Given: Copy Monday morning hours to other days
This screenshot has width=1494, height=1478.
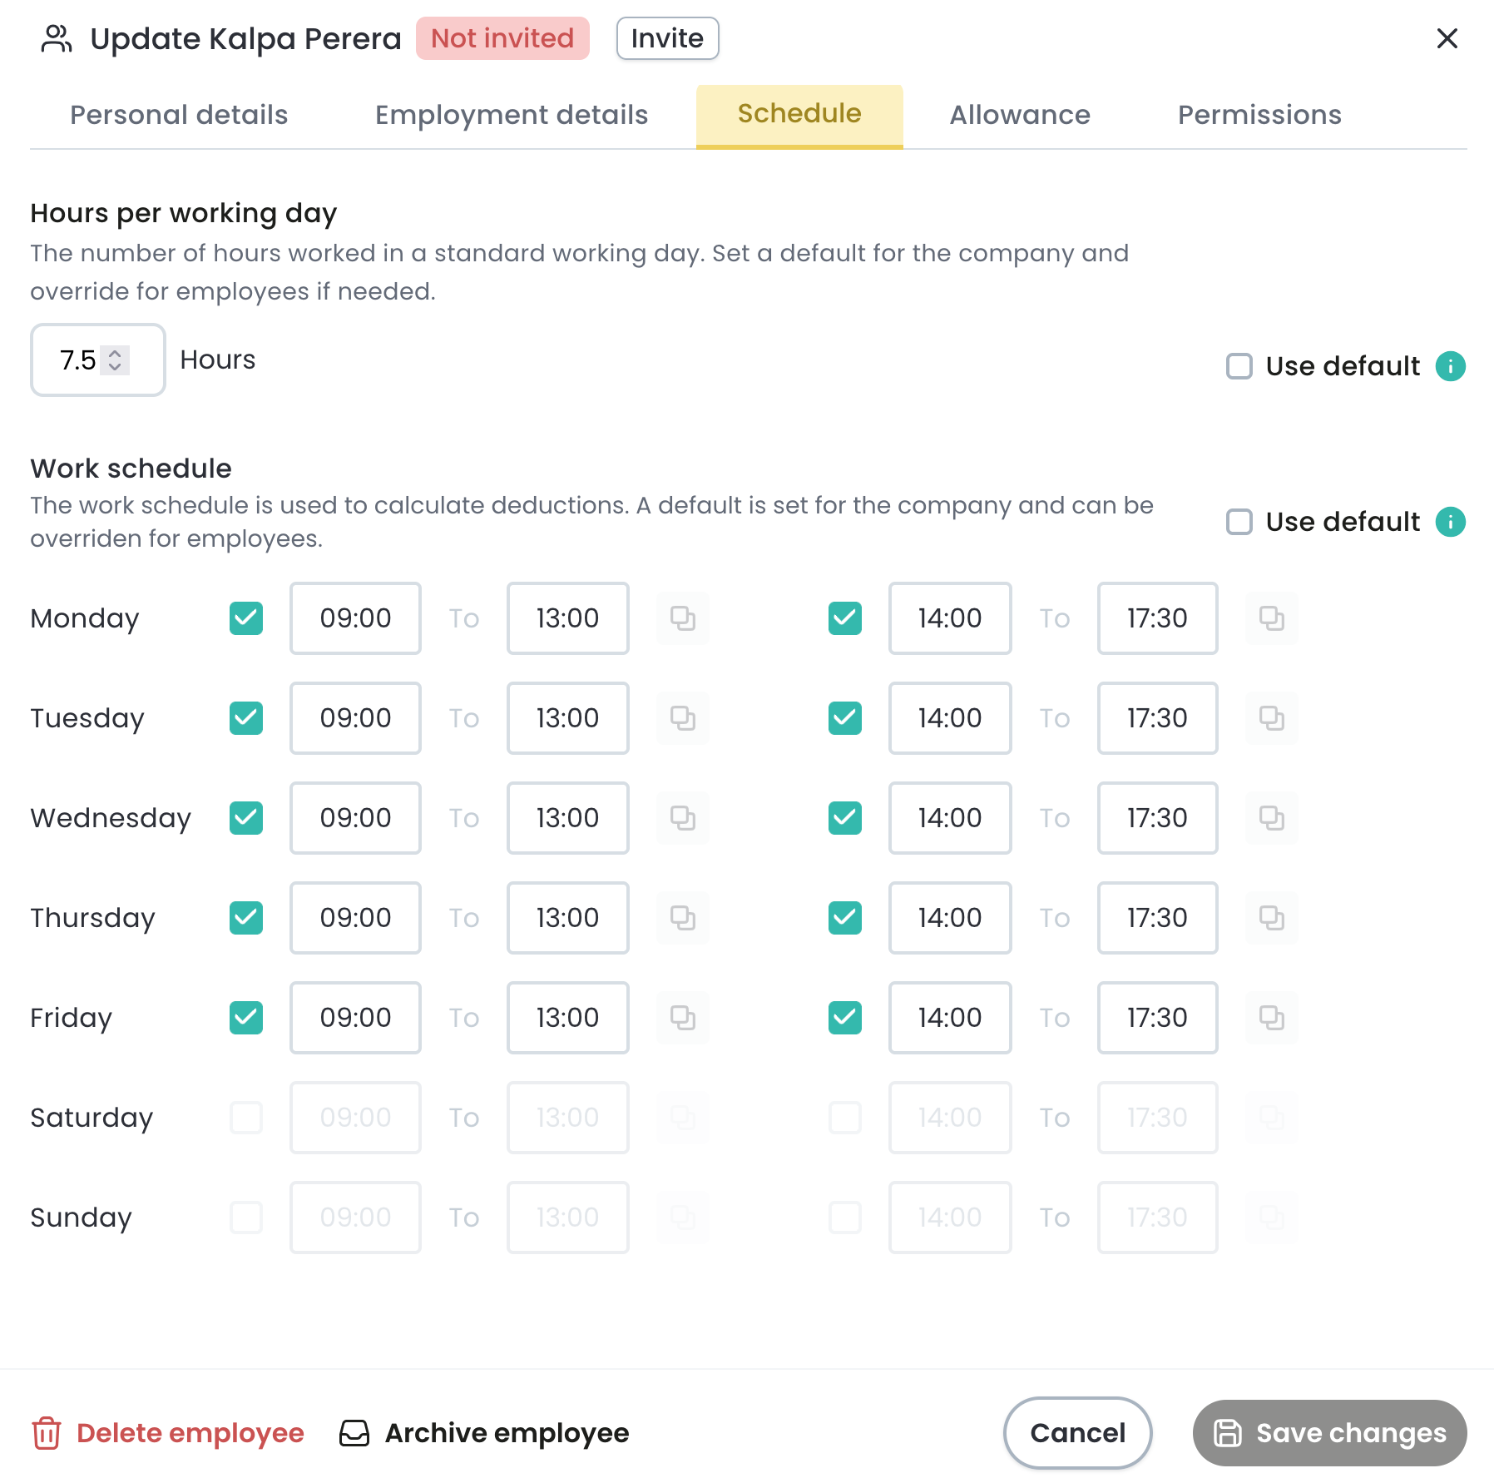Looking at the screenshot, I should [683, 618].
